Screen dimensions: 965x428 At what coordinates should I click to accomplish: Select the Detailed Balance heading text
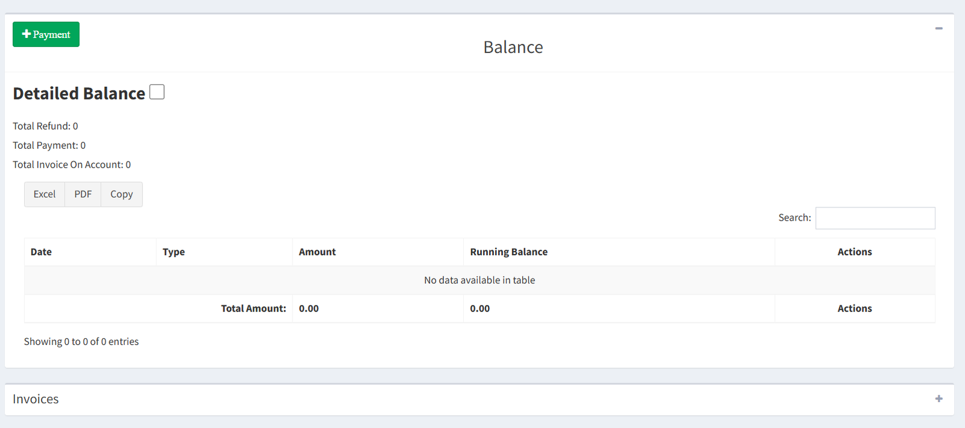pyautogui.click(x=79, y=93)
